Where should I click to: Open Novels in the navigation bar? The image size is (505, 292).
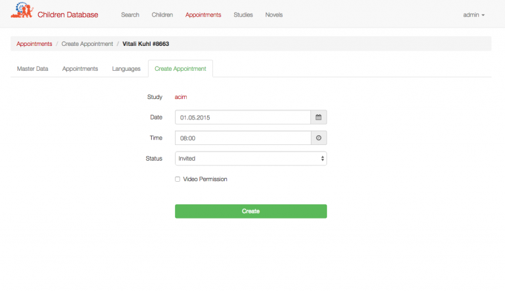point(274,15)
